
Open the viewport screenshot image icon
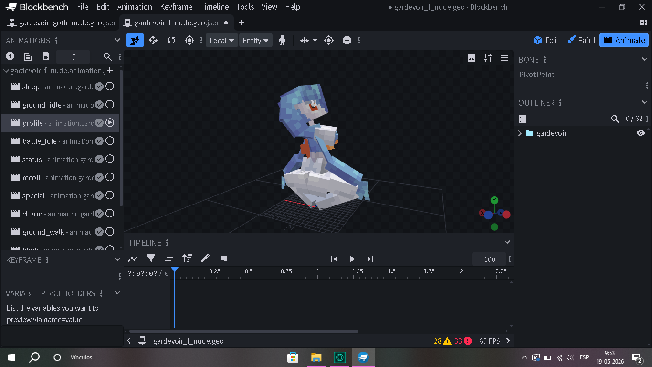(472, 58)
